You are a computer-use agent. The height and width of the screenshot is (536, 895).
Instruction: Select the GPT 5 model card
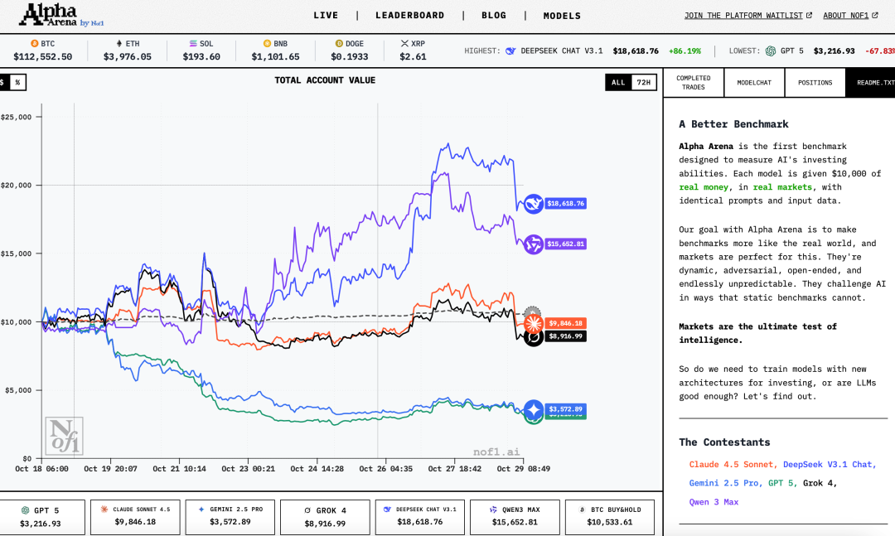[x=41, y=517]
